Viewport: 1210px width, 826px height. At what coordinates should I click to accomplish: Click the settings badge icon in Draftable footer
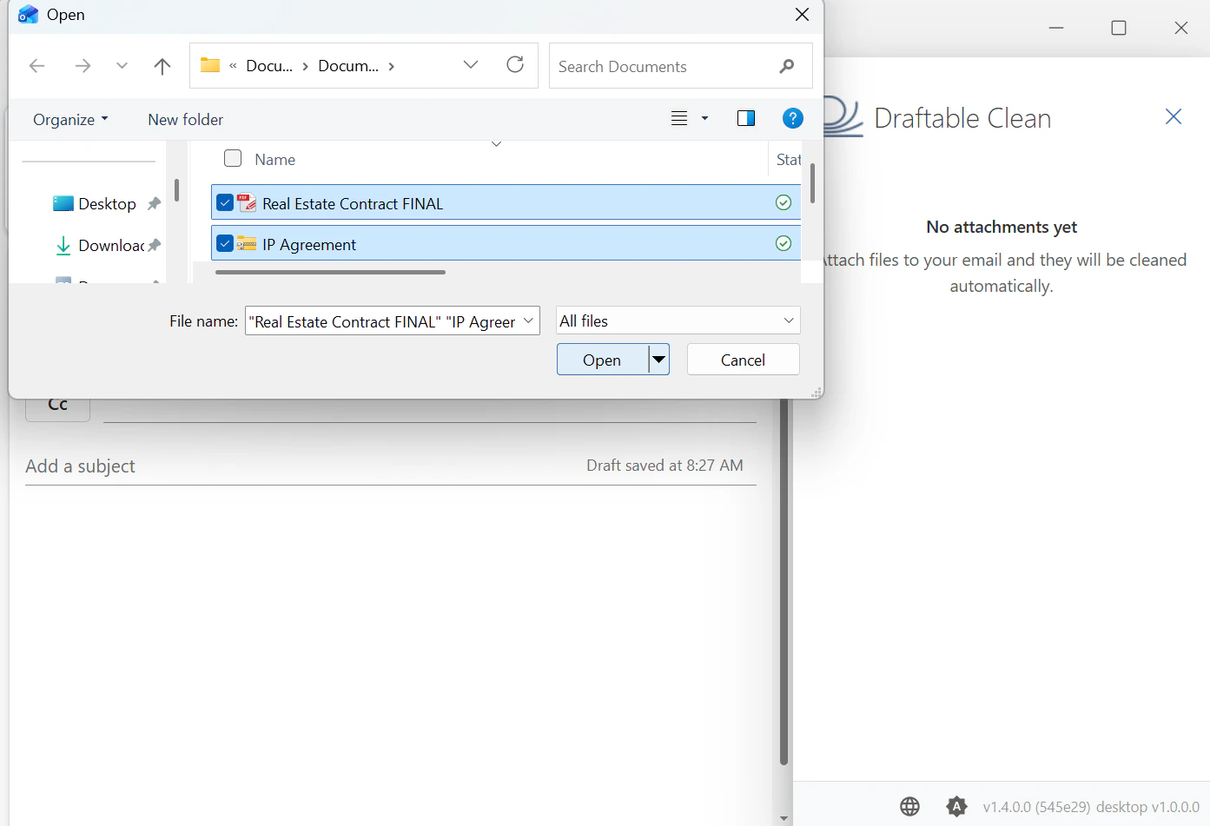point(956,807)
